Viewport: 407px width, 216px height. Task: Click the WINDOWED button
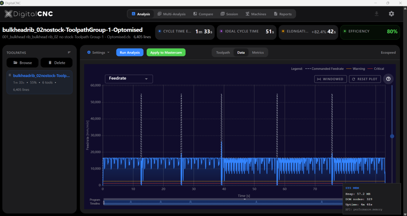pos(330,79)
